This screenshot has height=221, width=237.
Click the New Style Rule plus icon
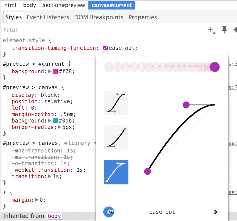click(x=211, y=30)
